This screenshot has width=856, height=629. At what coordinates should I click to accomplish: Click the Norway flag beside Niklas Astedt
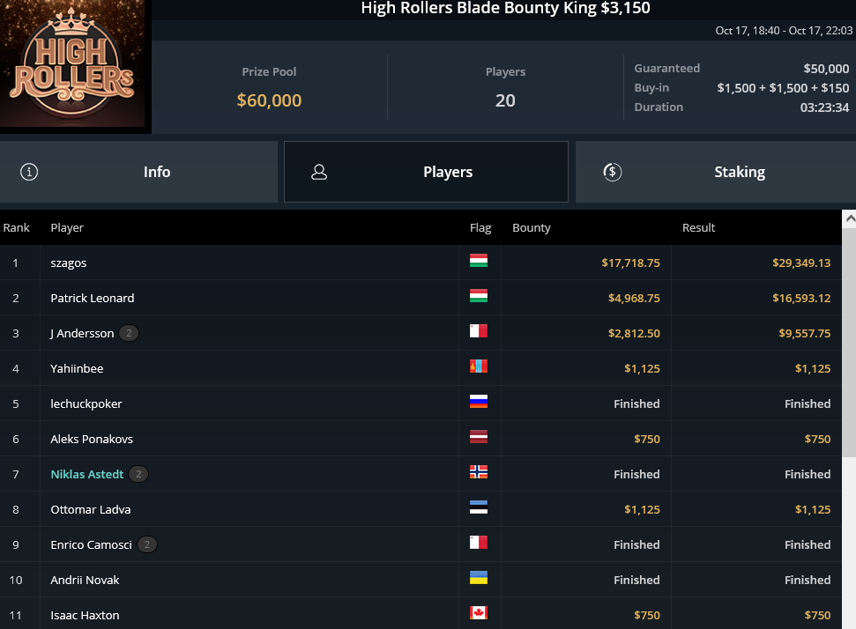point(478,472)
